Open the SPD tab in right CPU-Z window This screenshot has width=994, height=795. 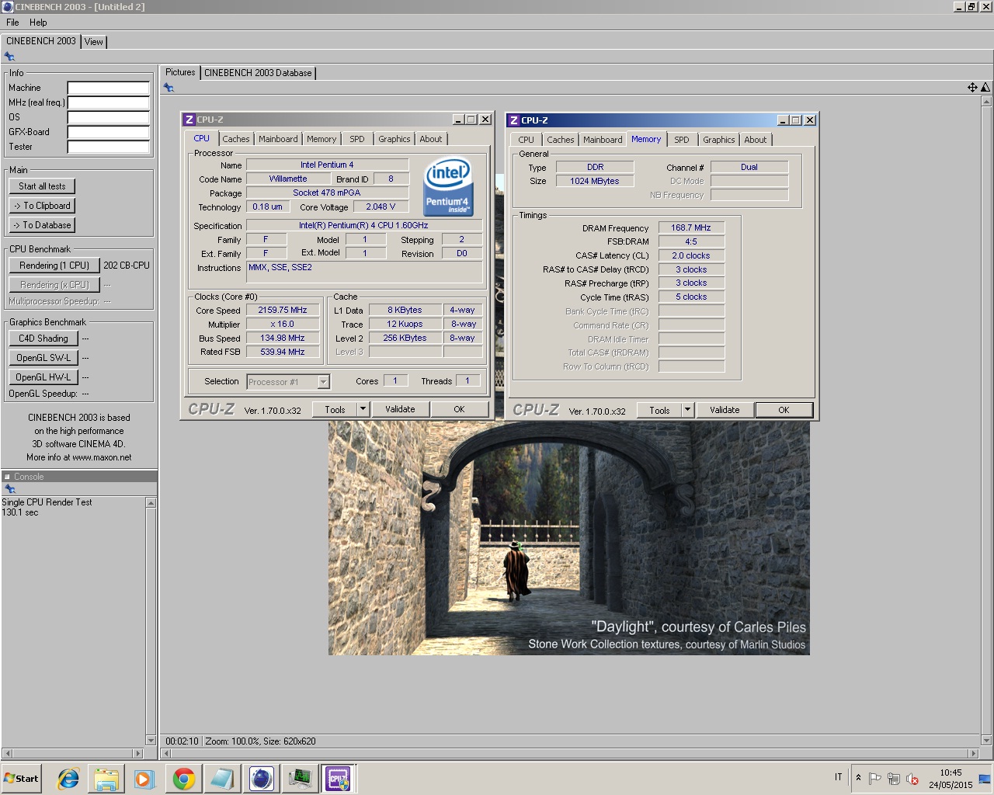[x=682, y=140]
